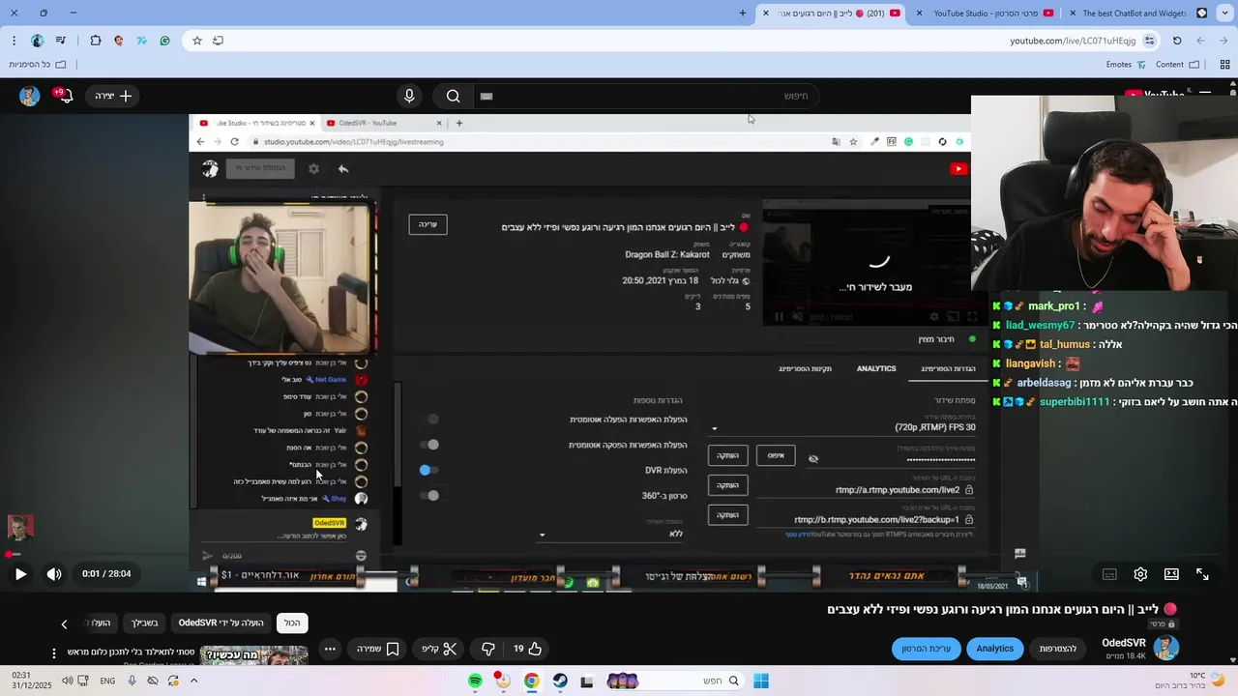1238x696 pixels.
Task: Open a new browser tab
Action: 743,14
